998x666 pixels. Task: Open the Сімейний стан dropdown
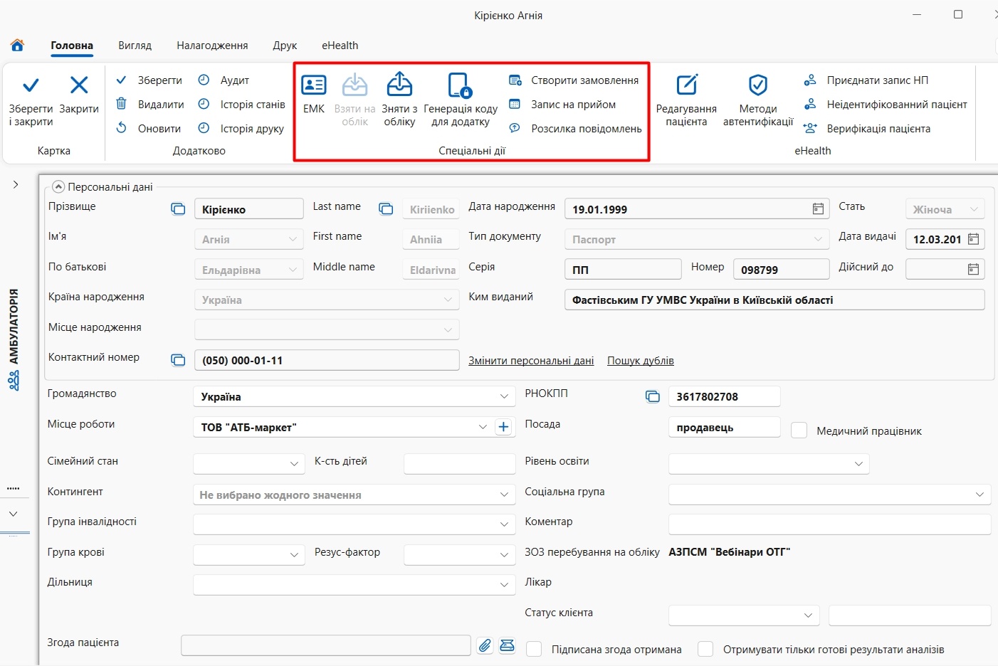(295, 464)
